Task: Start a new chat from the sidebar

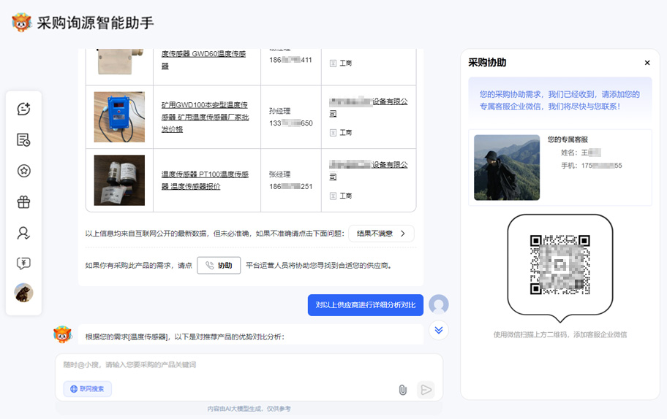Action: click(x=23, y=109)
